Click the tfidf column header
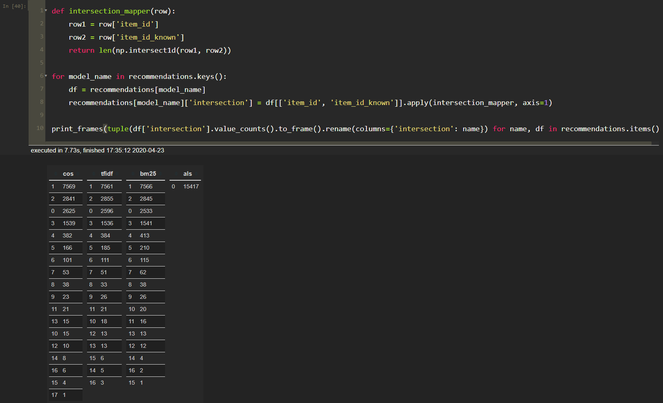This screenshot has height=403, width=663. 107,174
